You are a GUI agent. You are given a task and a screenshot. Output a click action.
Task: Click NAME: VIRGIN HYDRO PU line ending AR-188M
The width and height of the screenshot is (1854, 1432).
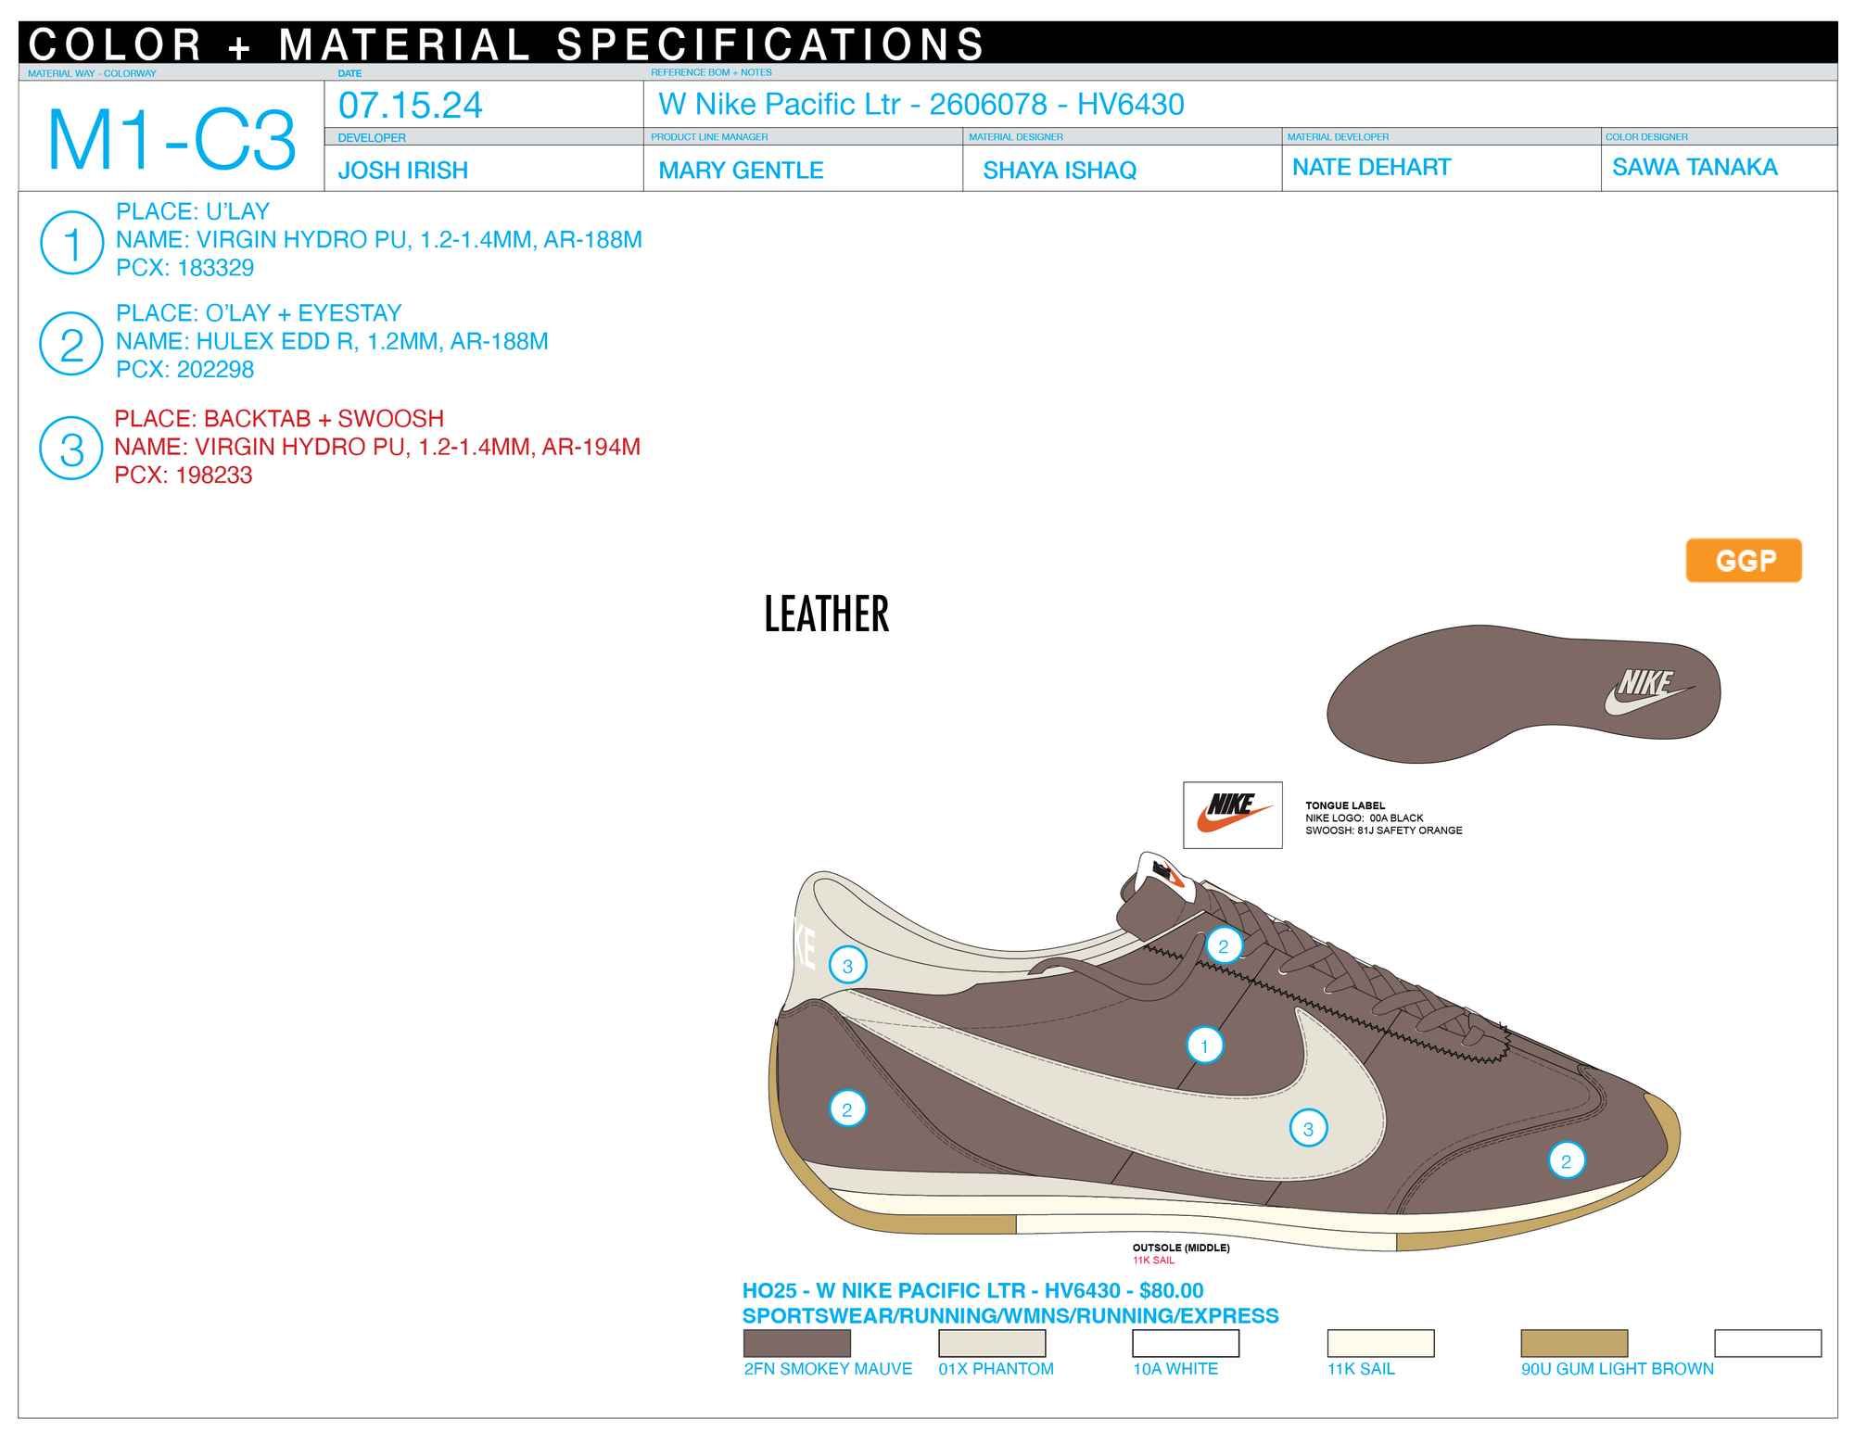point(379,239)
